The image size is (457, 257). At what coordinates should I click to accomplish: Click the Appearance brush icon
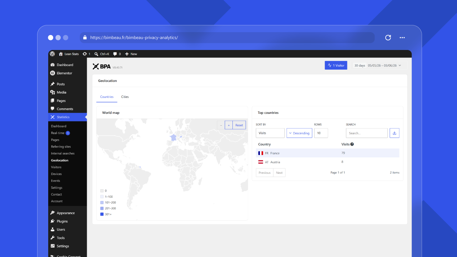(52, 213)
